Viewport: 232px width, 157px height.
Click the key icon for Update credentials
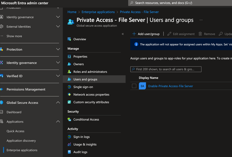point(221,34)
